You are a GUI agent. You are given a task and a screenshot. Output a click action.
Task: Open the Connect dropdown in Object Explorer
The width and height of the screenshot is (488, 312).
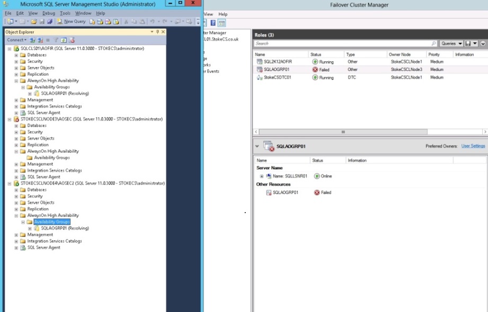pos(17,40)
